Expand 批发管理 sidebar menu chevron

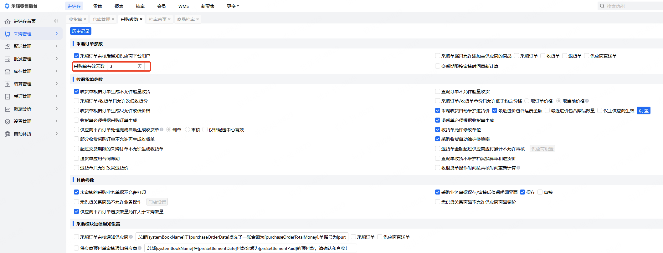coord(57,58)
